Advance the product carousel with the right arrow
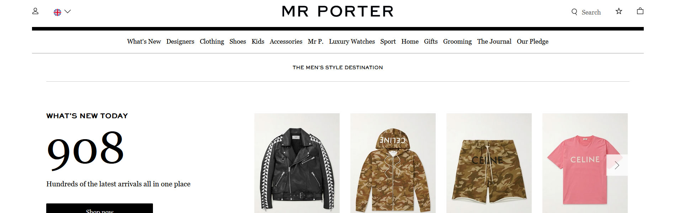This screenshot has height=213, width=674. point(617,165)
